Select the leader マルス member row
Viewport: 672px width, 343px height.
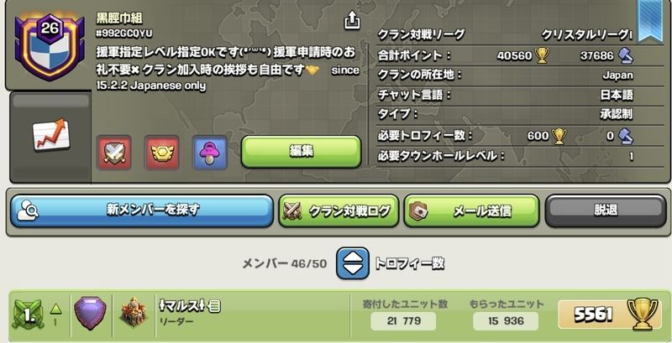(339, 315)
